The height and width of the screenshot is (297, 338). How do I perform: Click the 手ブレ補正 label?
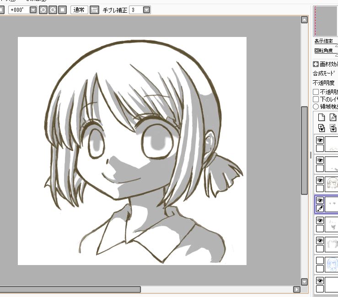click(115, 10)
